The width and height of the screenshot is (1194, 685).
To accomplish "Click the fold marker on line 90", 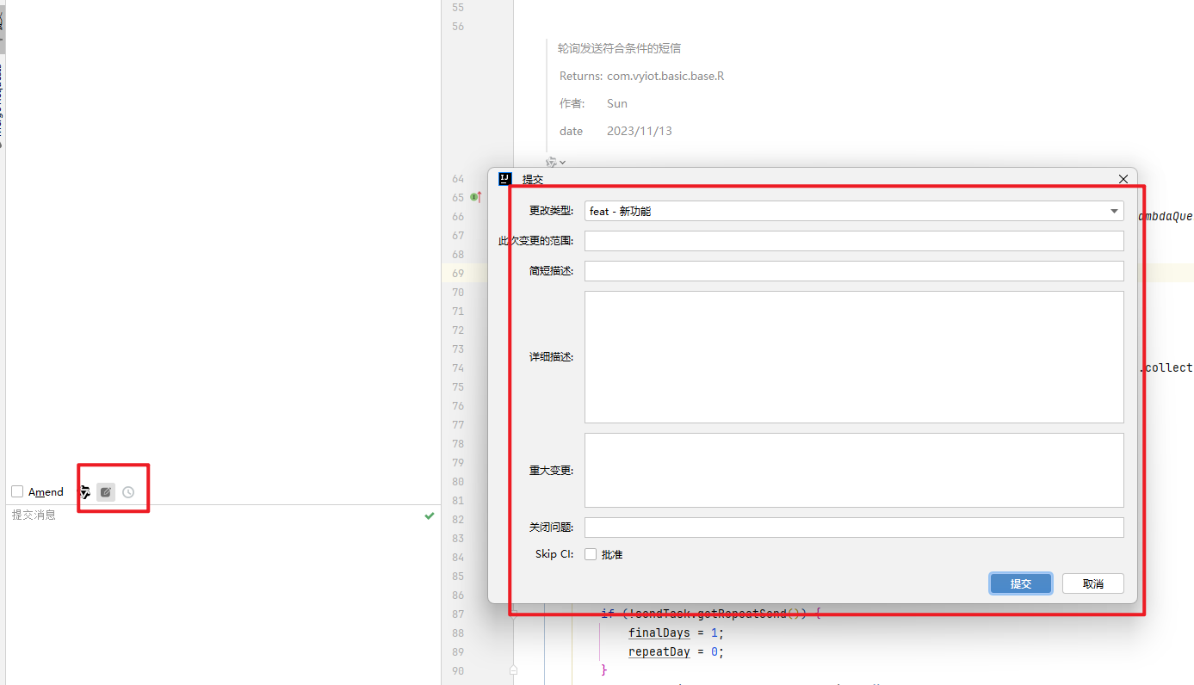I will (514, 670).
